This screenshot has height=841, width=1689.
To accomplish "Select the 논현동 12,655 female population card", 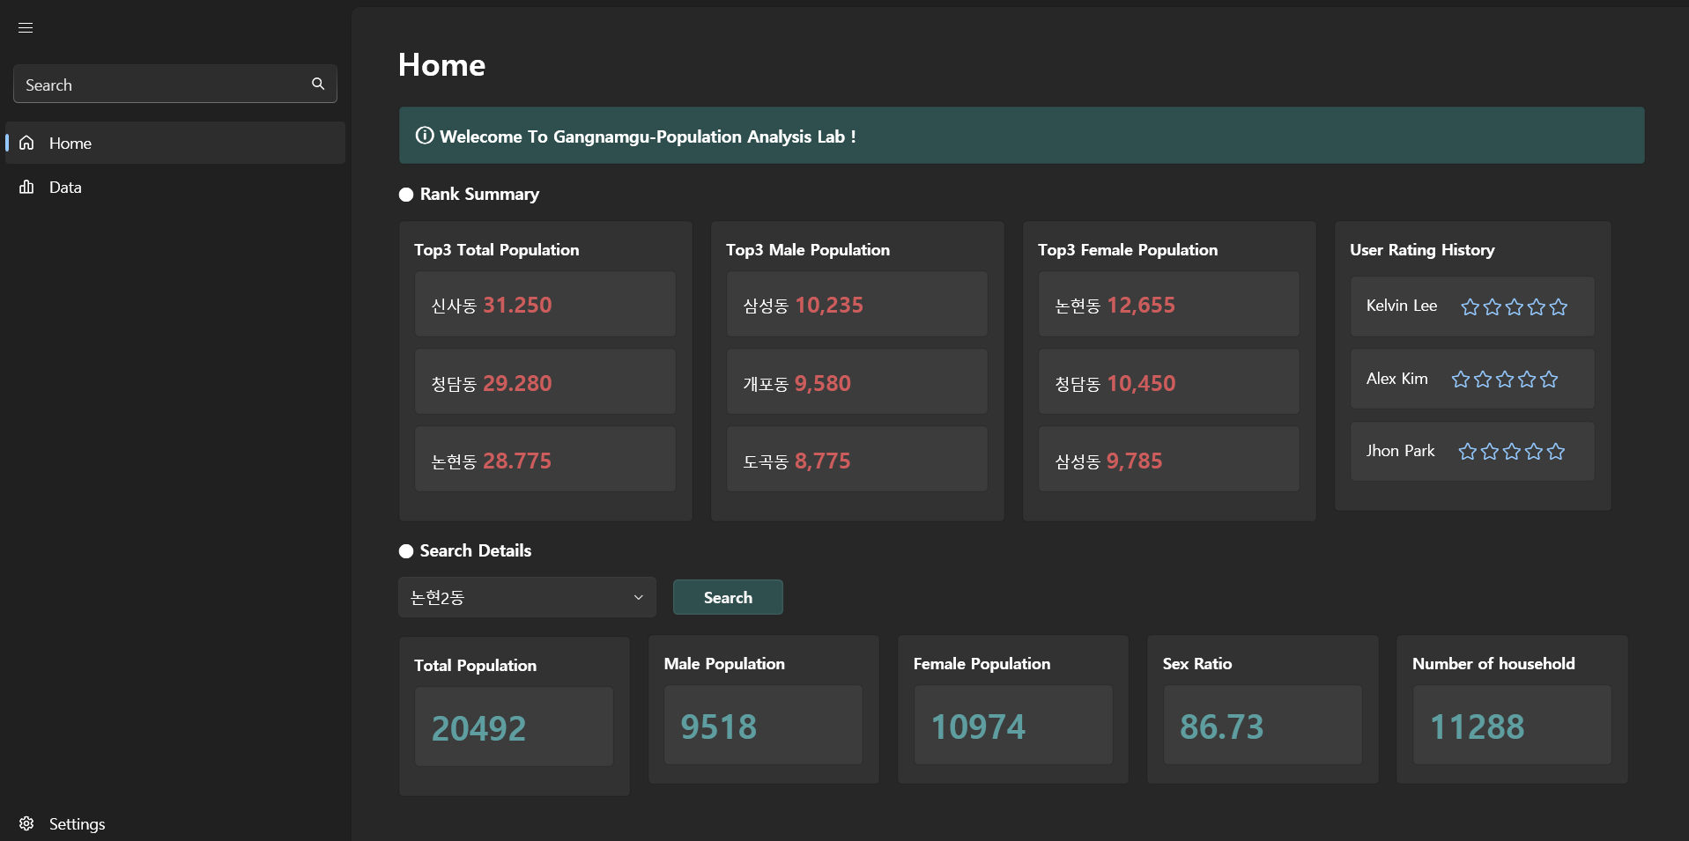I will tap(1169, 304).
